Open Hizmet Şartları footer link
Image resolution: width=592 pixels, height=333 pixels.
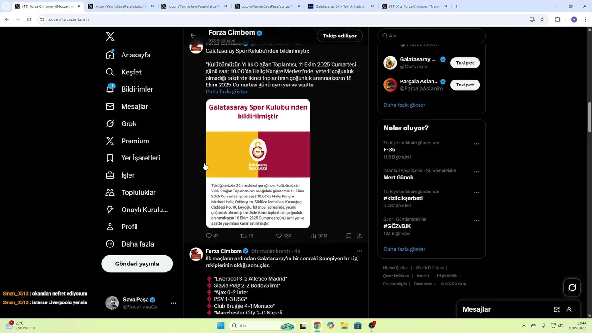[396, 268]
